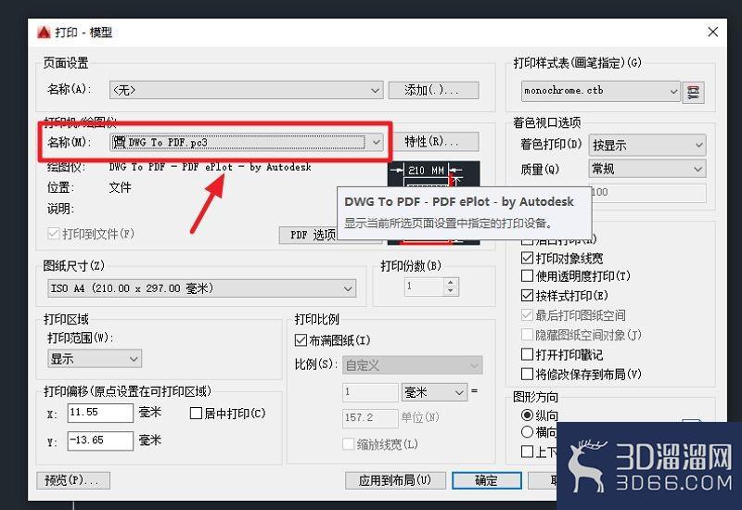Select 横向 landscape orientation
Screen dimensions: 742x510
click(x=527, y=432)
